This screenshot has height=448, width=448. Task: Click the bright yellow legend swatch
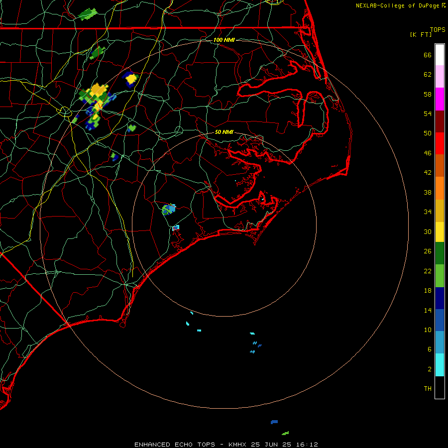(x=440, y=232)
